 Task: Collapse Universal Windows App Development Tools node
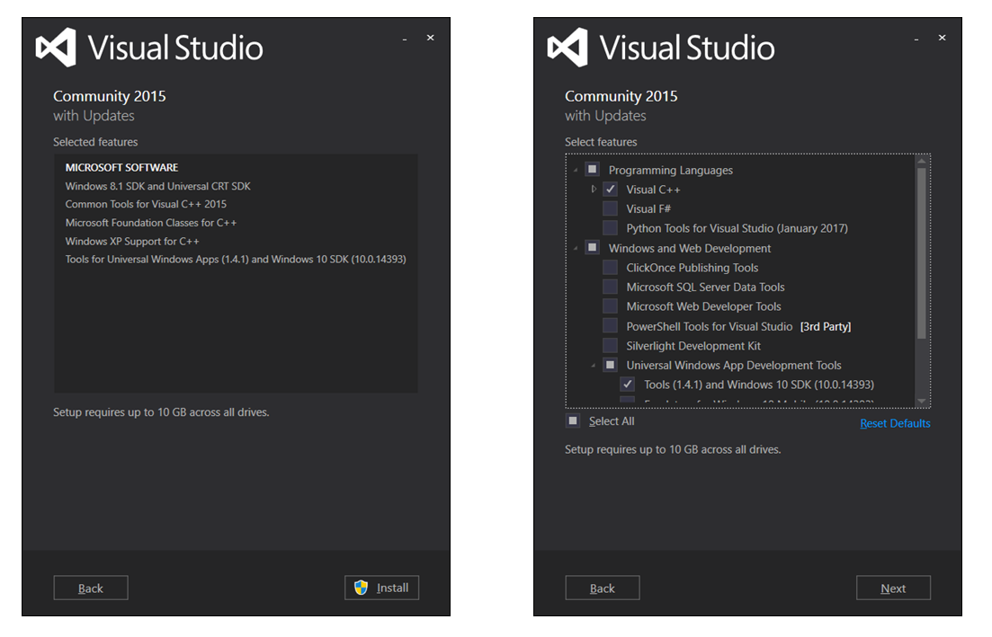pos(594,366)
